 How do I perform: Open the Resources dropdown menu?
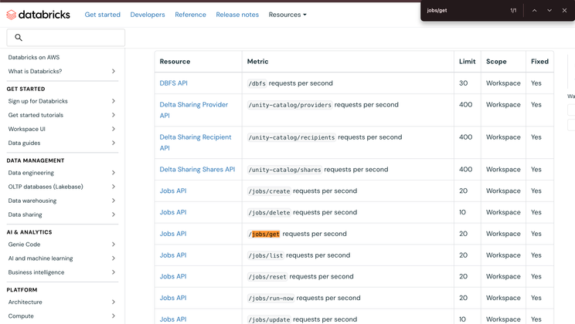[287, 15]
